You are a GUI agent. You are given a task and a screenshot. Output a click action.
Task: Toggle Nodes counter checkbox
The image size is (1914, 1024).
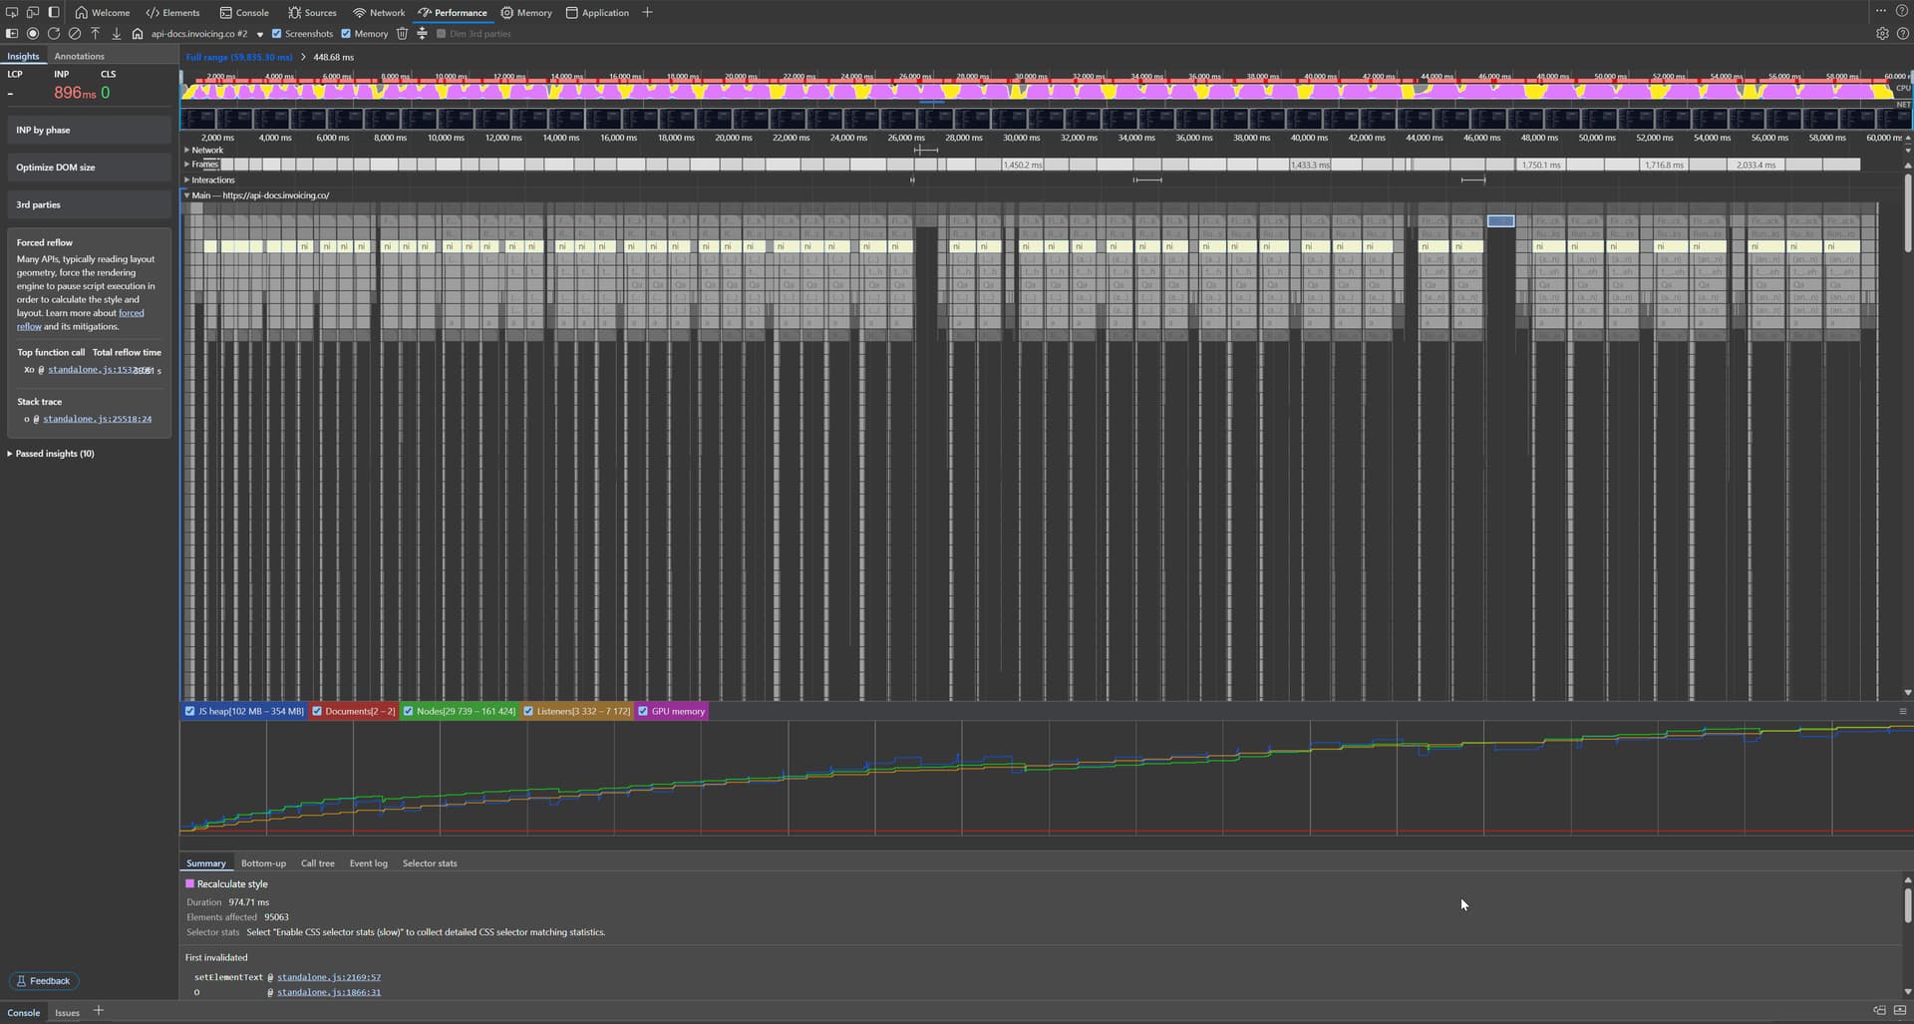click(408, 711)
